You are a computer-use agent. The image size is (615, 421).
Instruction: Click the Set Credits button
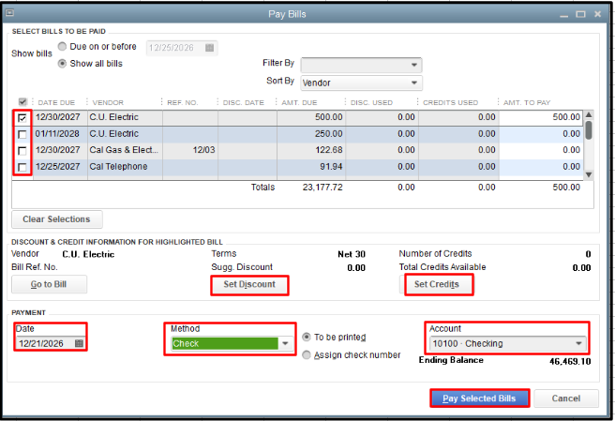pos(437,284)
